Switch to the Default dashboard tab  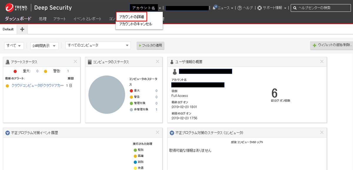click(x=8, y=29)
